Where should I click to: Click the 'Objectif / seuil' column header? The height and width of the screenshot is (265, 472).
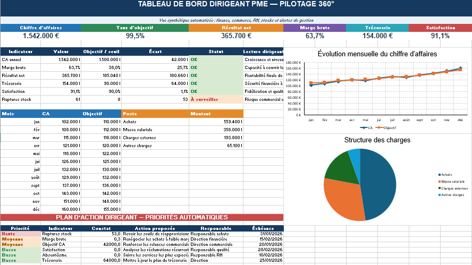101,52
